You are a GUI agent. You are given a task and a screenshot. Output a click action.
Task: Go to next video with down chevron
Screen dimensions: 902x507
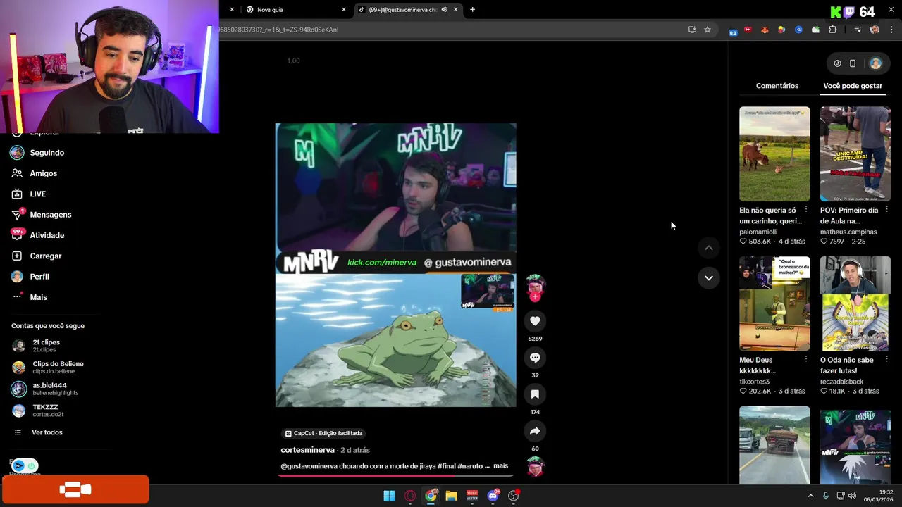(x=709, y=278)
